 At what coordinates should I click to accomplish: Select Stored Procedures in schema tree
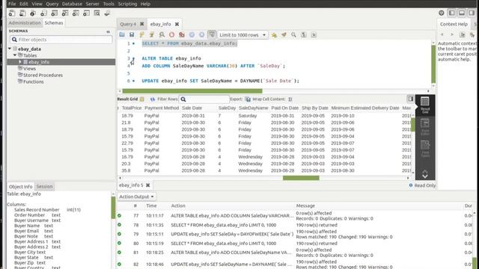coord(43,75)
